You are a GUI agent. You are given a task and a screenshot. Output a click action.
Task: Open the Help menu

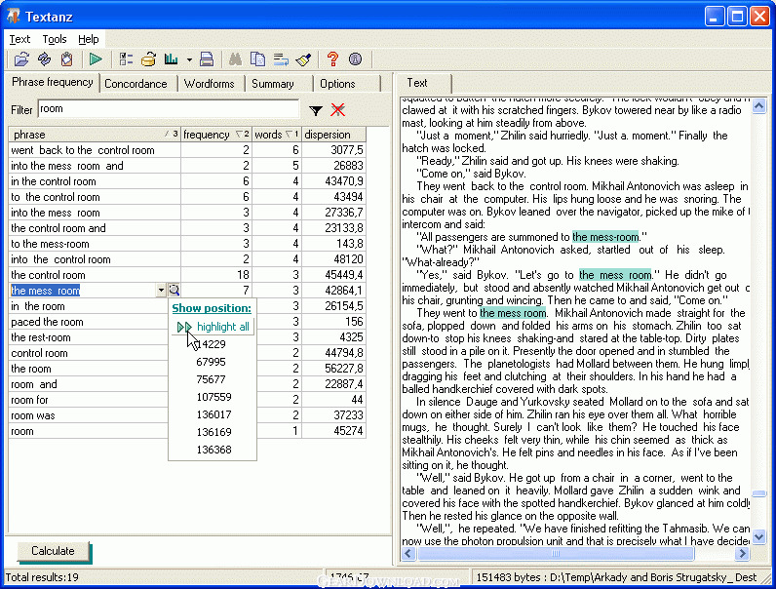point(89,39)
